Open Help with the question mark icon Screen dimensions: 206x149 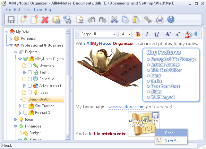[x=171, y=20]
